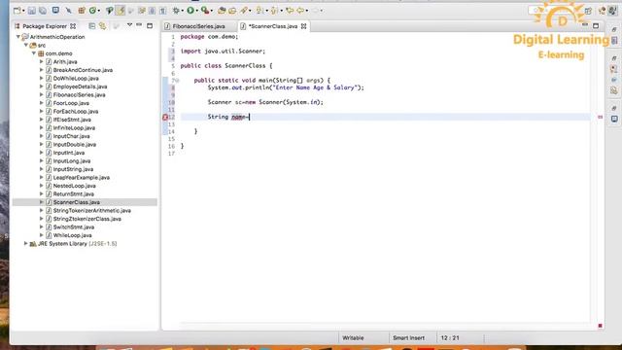Click the red overview ruler error marker
Image resolution: width=622 pixels, height=350 pixels.
pyautogui.click(x=600, y=117)
